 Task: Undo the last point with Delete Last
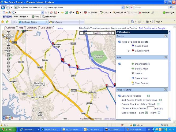pyautogui.click(x=140, y=78)
